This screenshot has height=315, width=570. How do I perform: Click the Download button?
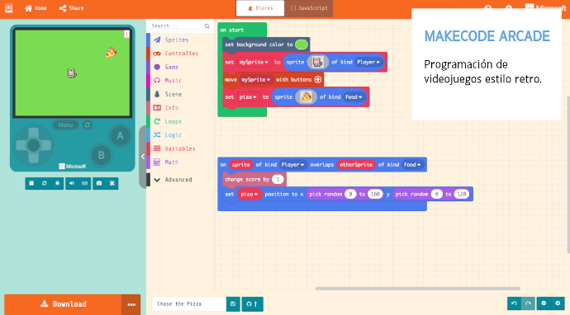point(63,304)
